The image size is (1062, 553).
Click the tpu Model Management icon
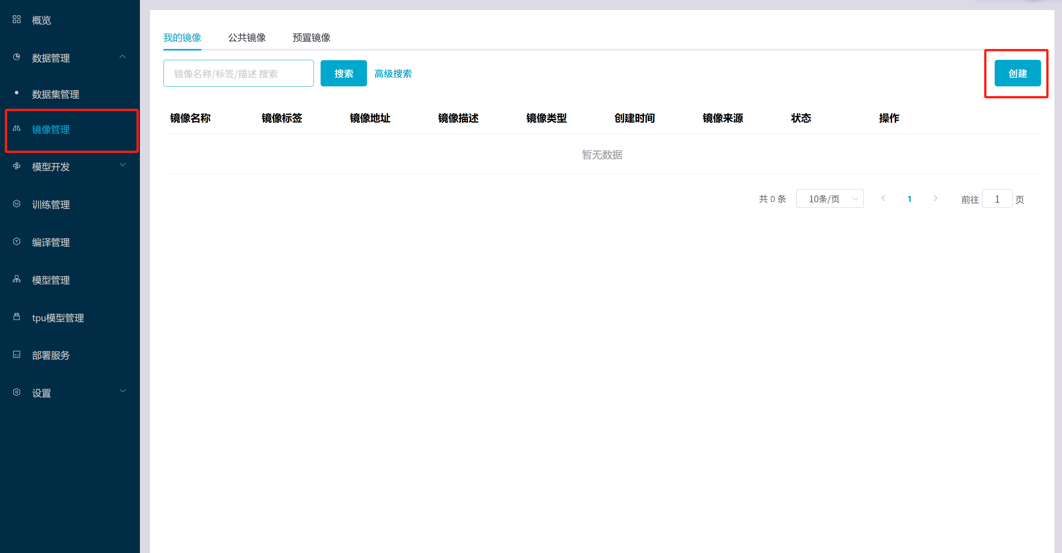point(16,317)
